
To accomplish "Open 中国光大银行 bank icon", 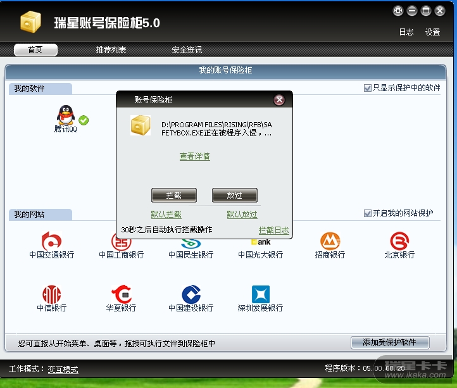I will 261,242.
